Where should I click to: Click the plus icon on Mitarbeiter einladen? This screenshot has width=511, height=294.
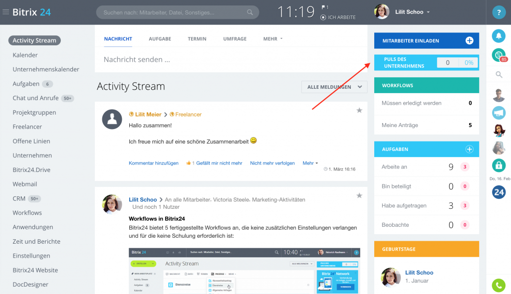469,41
